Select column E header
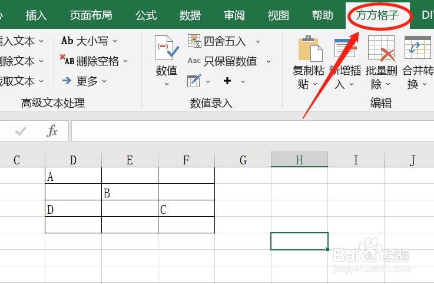This screenshot has height=284, width=434. click(x=130, y=160)
